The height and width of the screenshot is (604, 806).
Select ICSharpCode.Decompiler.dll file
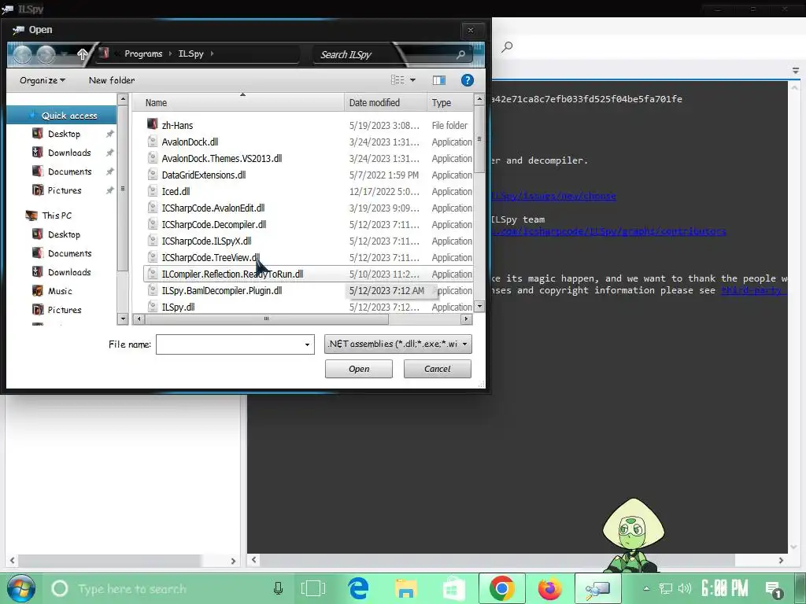coord(214,224)
